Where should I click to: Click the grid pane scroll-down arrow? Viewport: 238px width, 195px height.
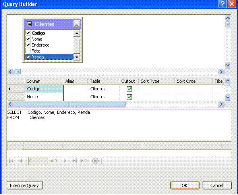click(x=228, y=97)
